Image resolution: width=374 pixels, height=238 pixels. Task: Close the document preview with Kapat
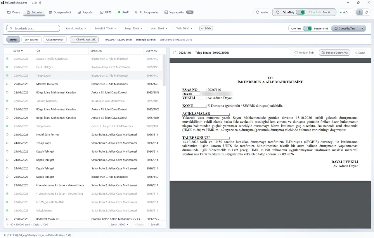point(360,53)
